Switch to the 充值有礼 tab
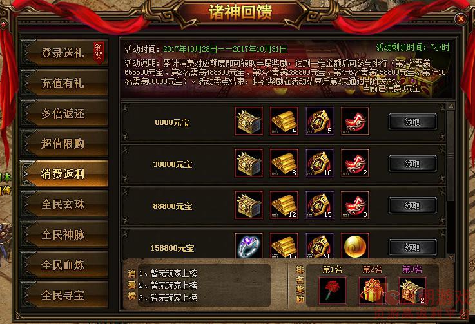Screen dimensions: 475x324 coord(64,83)
